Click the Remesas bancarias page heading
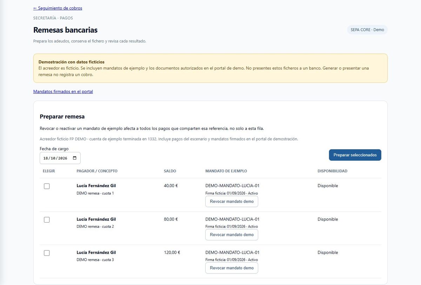Image resolution: width=421 pixels, height=285 pixels. click(x=65, y=30)
